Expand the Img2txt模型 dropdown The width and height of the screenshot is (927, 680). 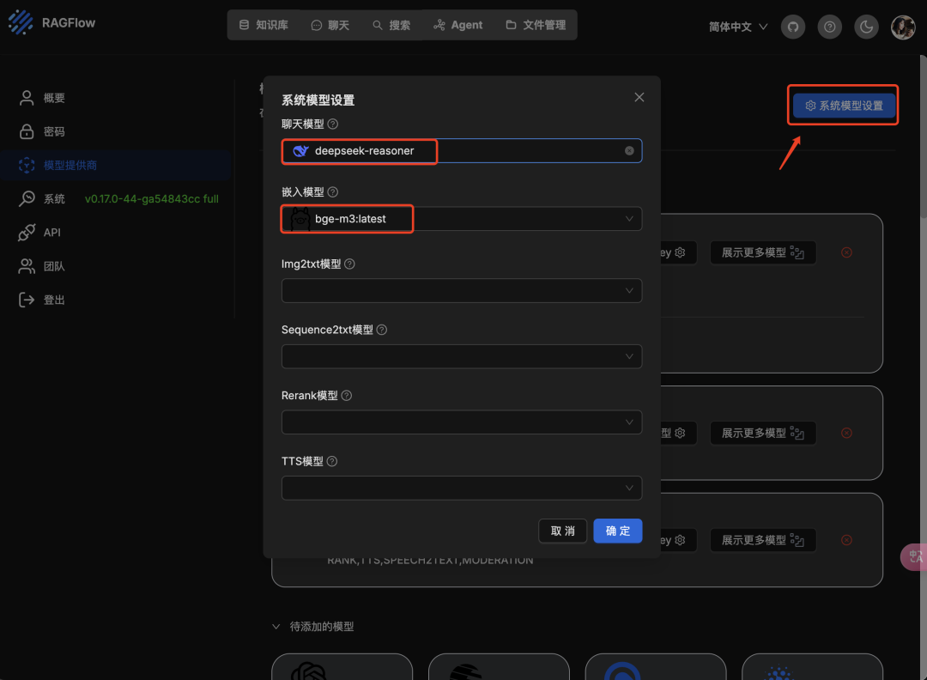pos(462,290)
